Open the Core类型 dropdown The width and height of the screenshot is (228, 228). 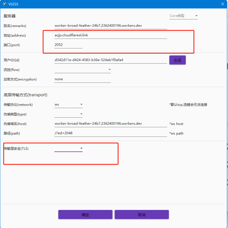183,16
